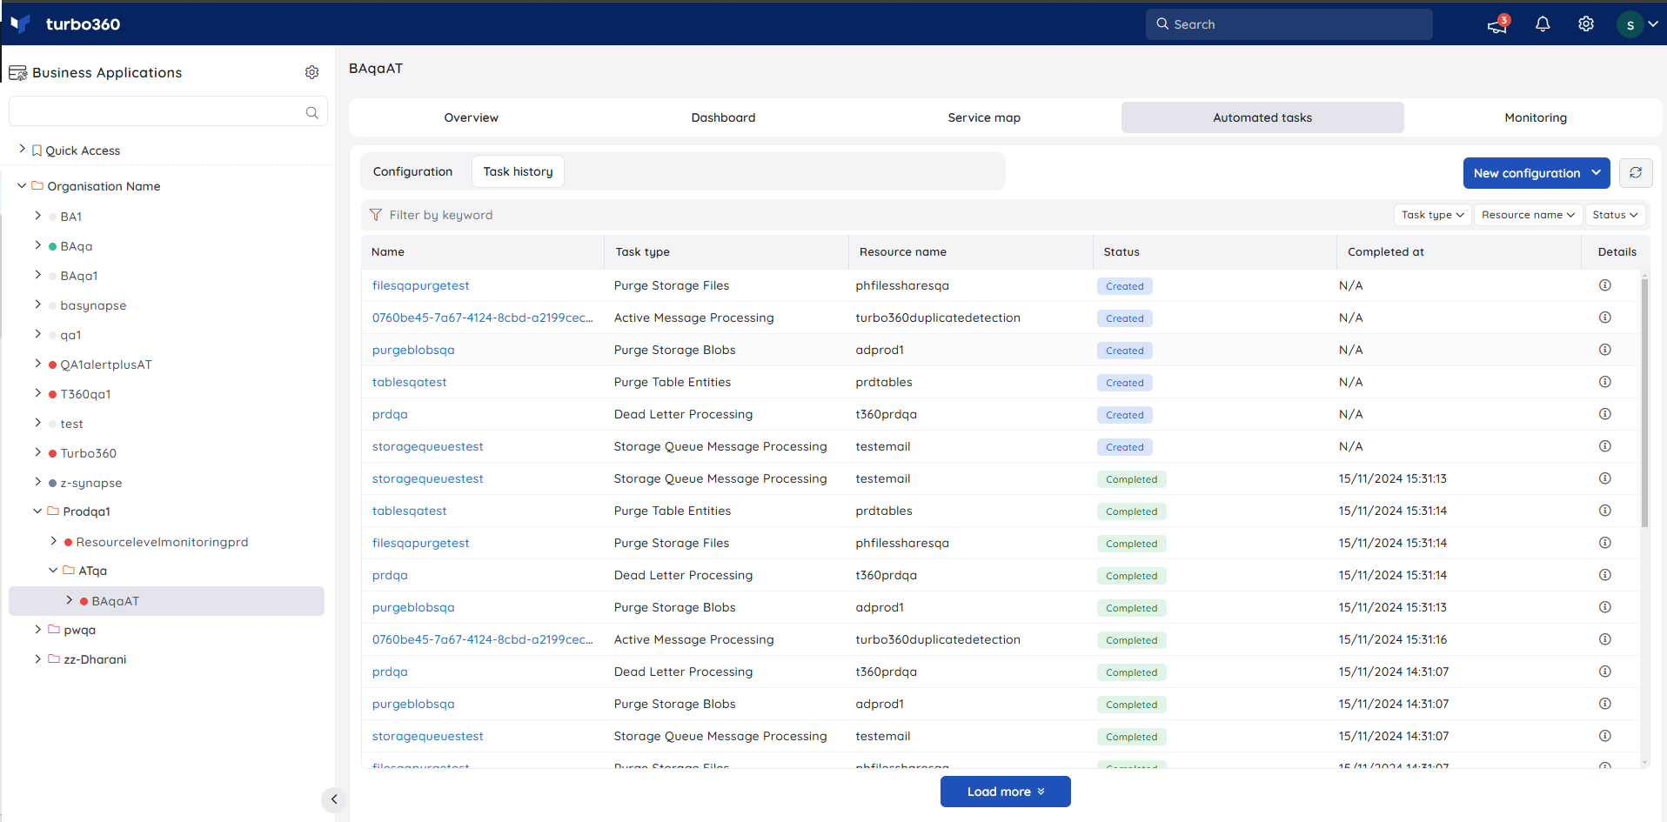Click the table vertical scrollbar
Viewport: 1667px width, 822px height.
pyautogui.click(x=1644, y=402)
